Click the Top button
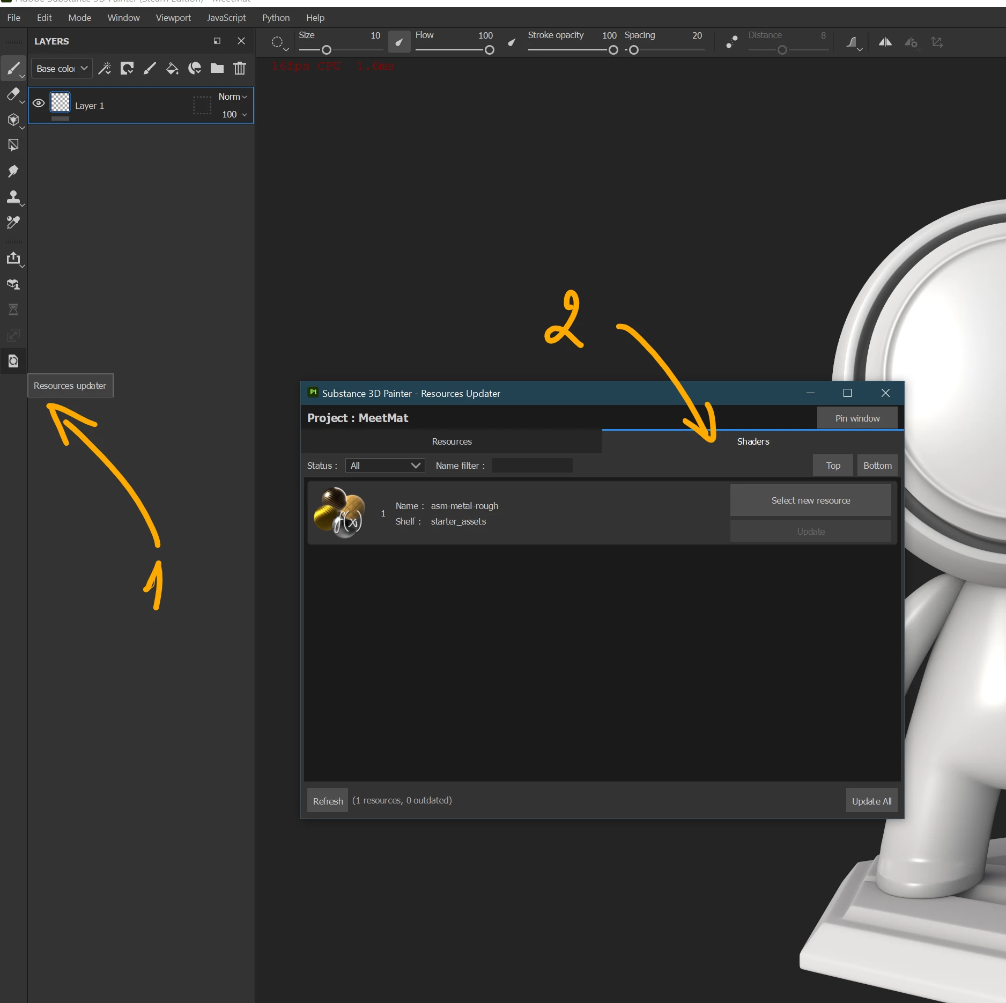Screen dimensions: 1006x1003 point(833,466)
